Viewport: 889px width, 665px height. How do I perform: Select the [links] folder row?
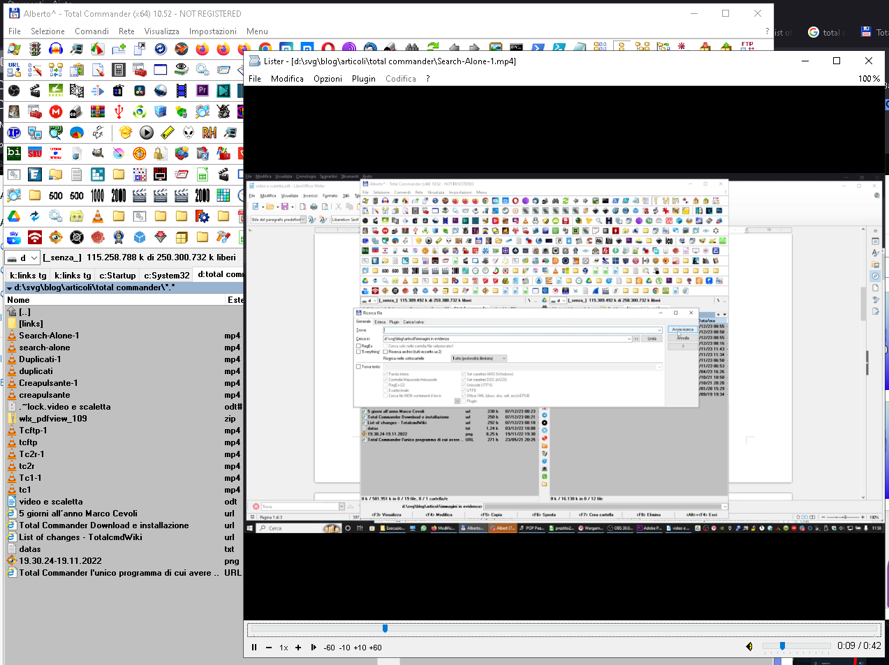pyautogui.click(x=124, y=324)
